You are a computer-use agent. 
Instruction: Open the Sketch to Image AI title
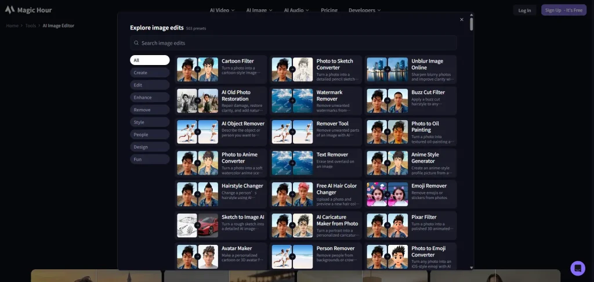[x=243, y=217]
